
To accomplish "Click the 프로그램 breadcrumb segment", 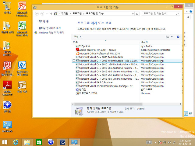I will point(77,13).
